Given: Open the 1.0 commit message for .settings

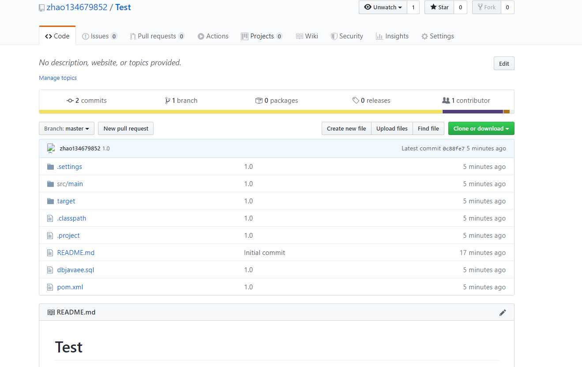Looking at the screenshot, I should point(248,167).
